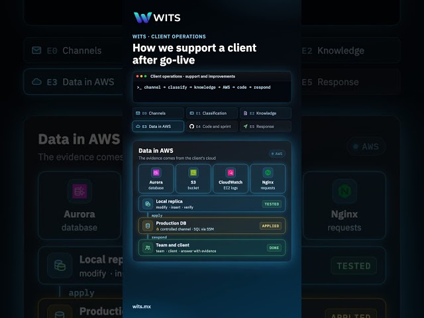The image size is (424, 318).
Task: Click the large 'Data in AWS' background heading
Action: point(79,139)
